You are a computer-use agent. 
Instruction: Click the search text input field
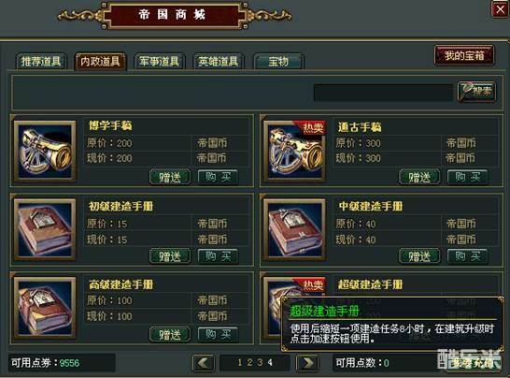[383, 93]
